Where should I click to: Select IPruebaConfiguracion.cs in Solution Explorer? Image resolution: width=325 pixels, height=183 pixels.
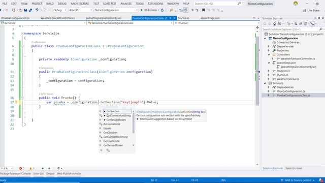tap(291, 91)
